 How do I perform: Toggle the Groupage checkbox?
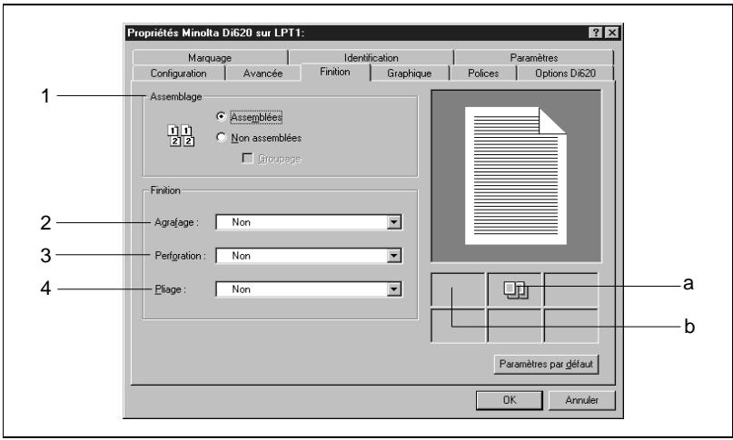(x=247, y=159)
